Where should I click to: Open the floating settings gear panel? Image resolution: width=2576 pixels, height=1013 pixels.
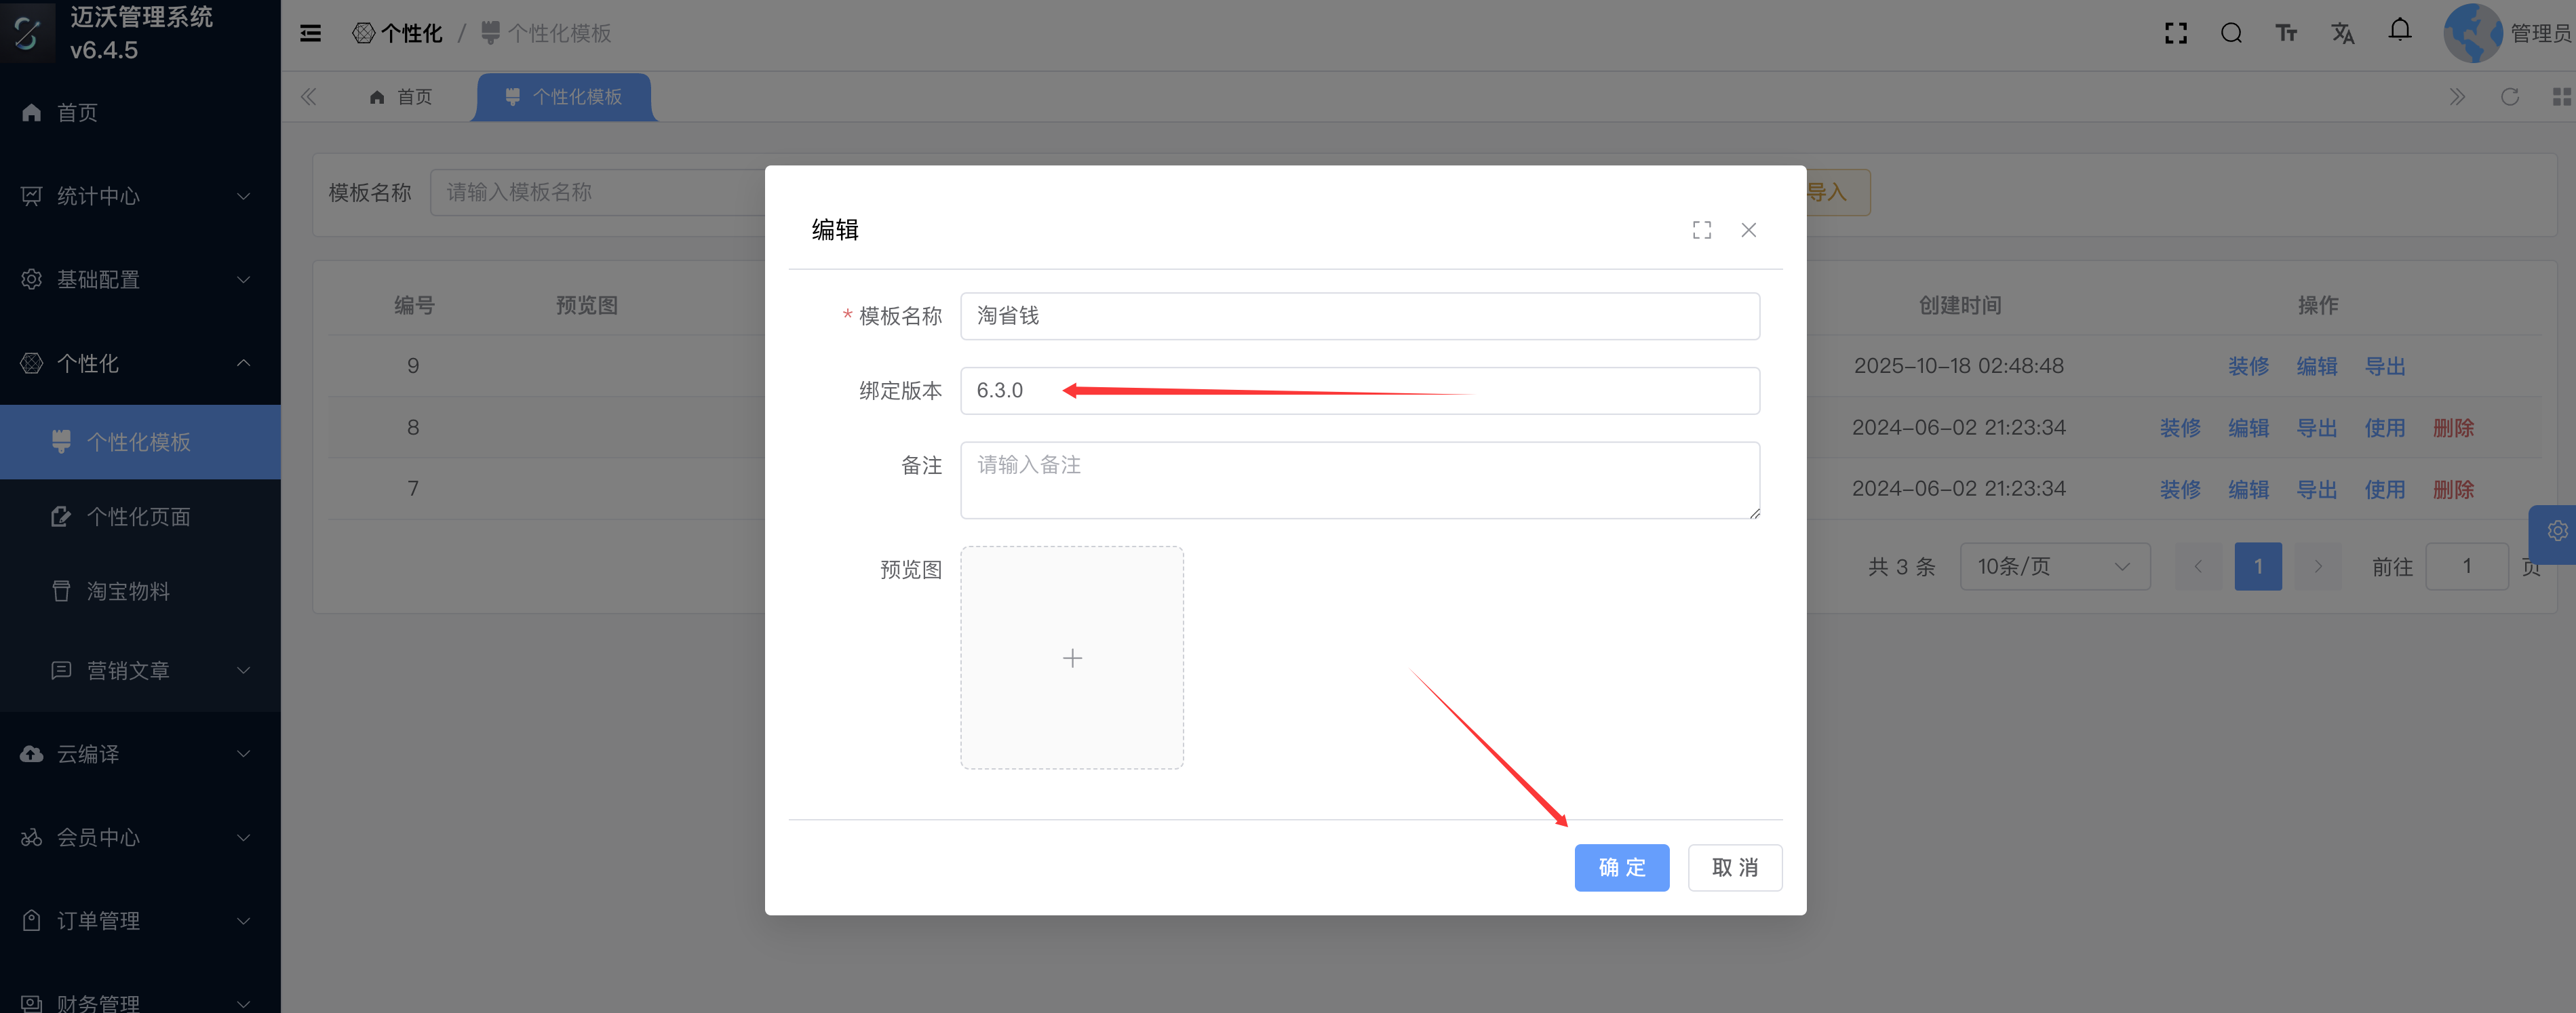[2556, 531]
